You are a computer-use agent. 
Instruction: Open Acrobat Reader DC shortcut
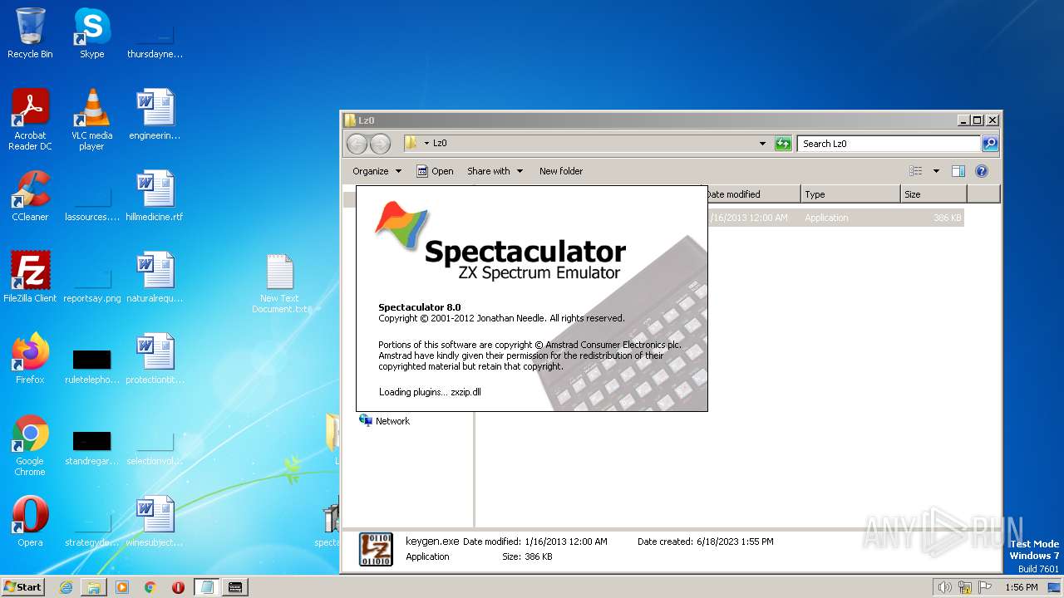coord(30,119)
